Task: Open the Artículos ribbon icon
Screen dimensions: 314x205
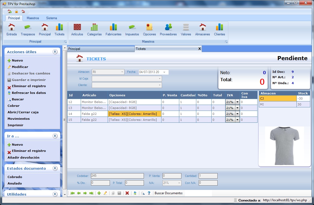Action: point(77,30)
